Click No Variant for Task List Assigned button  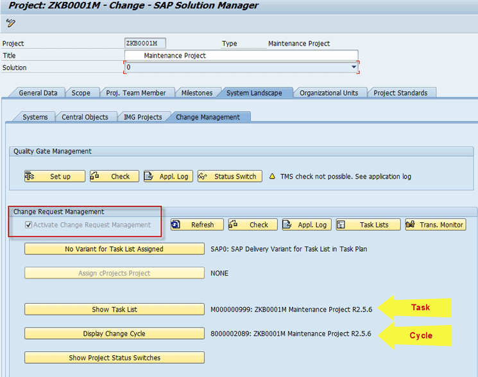click(114, 249)
